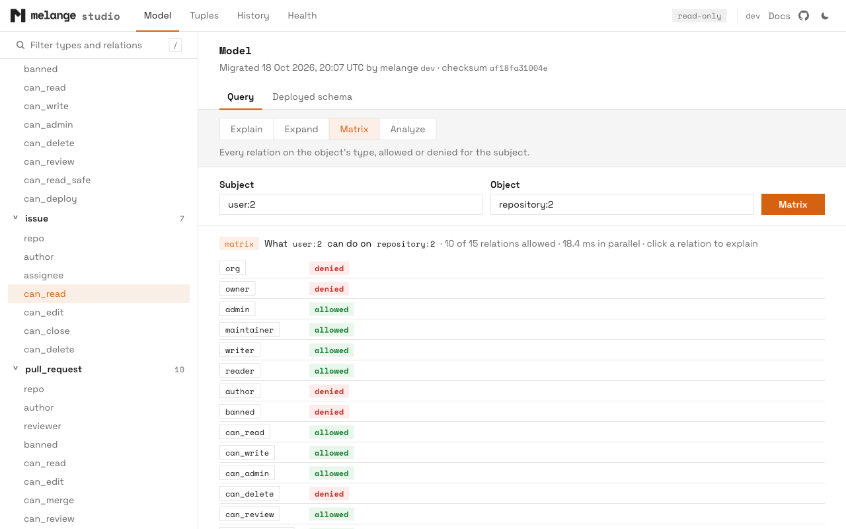This screenshot has width=846, height=529.
Task: Click the read-only badge in the header
Action: (699, 16)
